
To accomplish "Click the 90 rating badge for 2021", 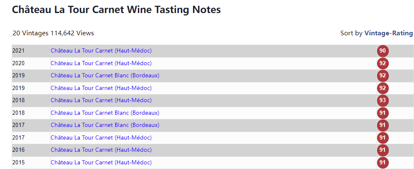I will (x=383, y=51).
